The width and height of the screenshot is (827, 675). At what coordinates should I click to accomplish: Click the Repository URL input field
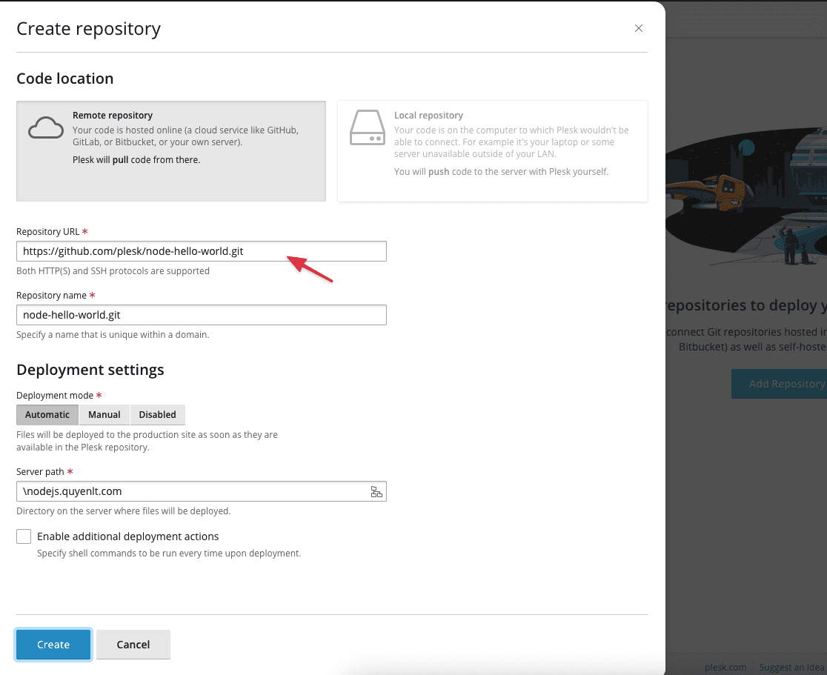click(x=201, y=251)
